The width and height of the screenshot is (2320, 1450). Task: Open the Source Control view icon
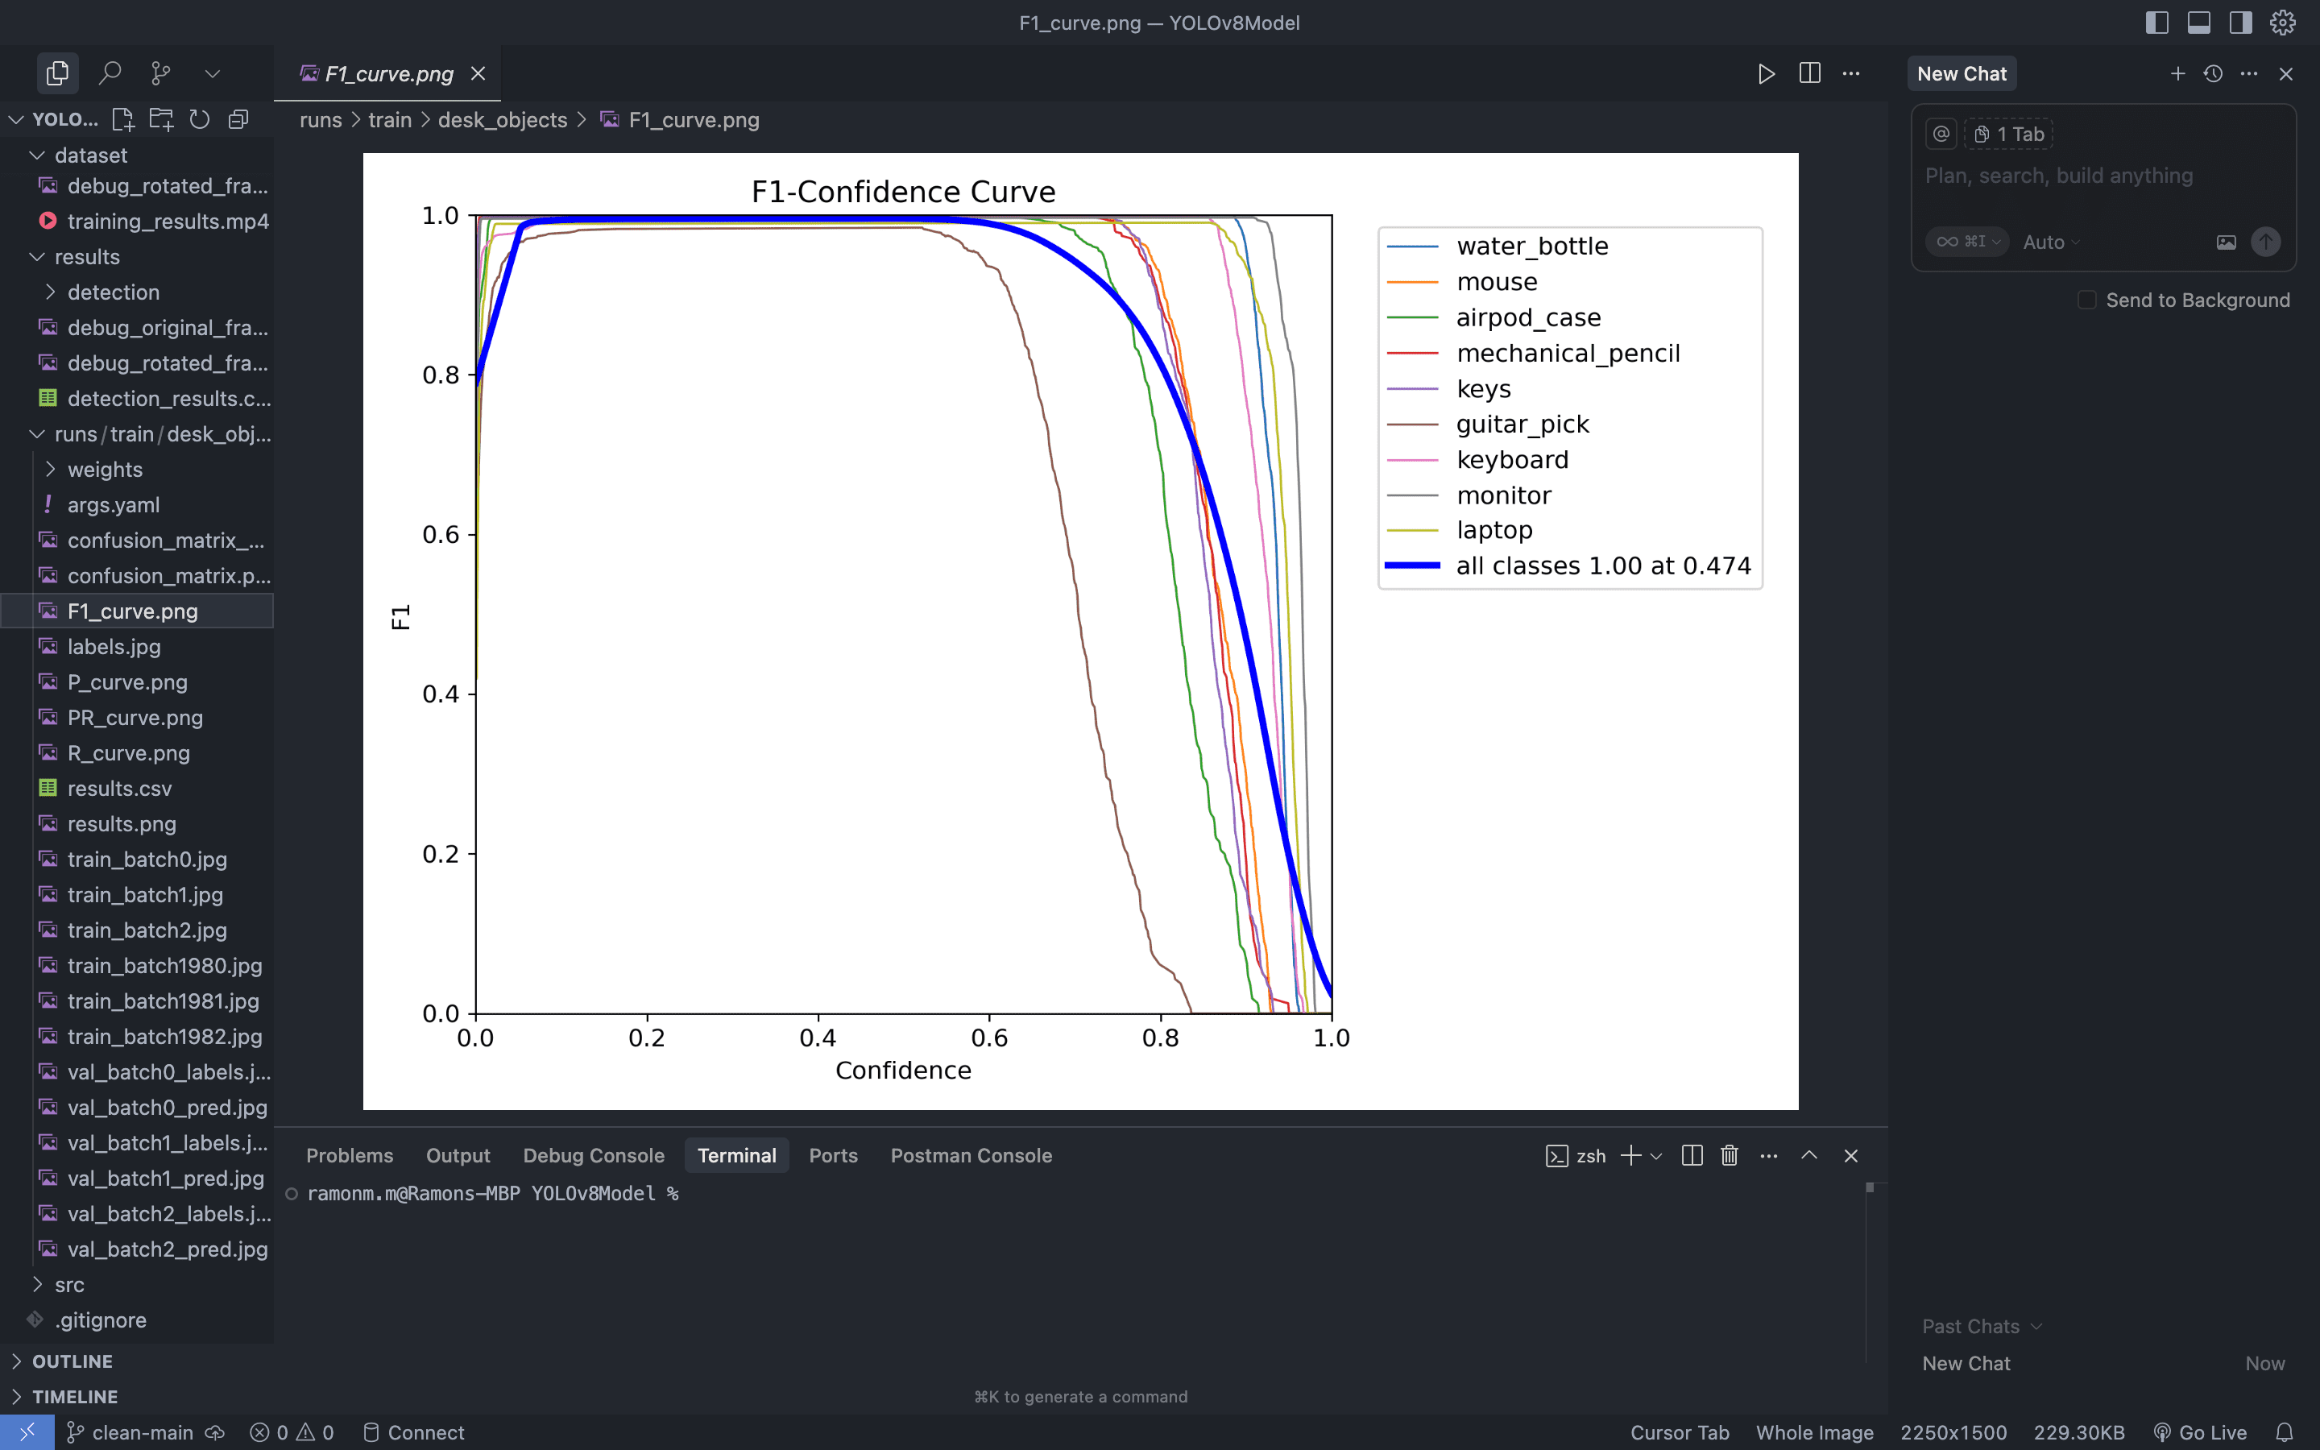[x=161, y=72]
